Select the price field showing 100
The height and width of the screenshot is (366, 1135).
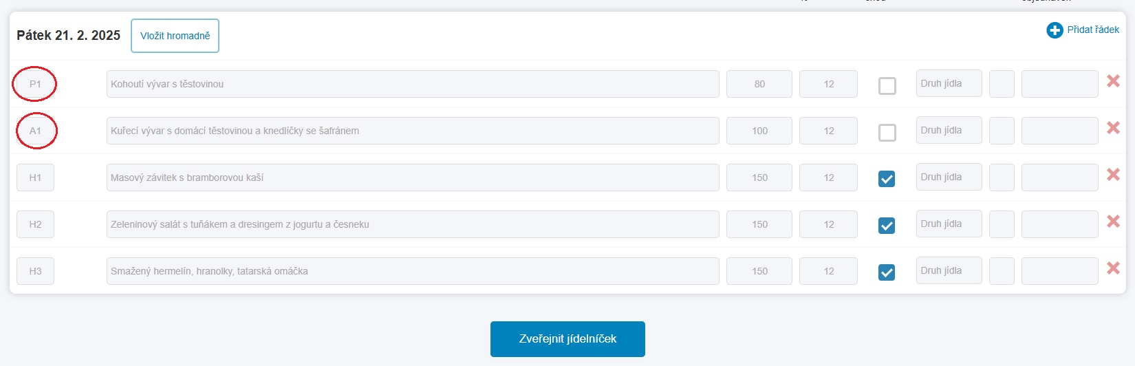(759, 131)
